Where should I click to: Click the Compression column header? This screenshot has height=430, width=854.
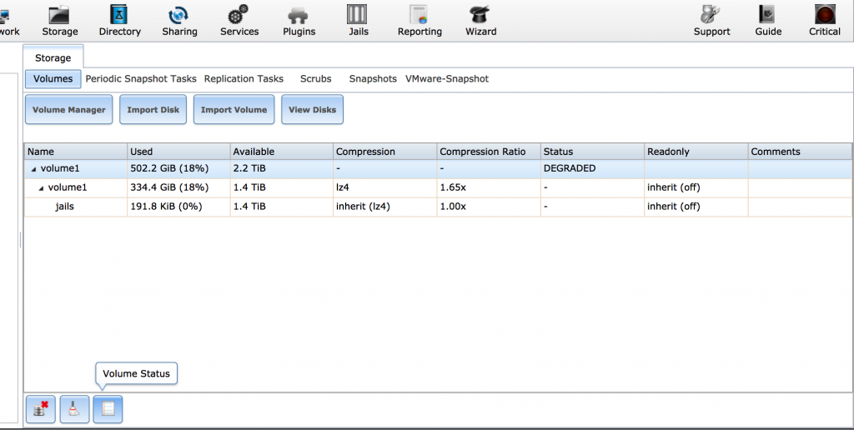click(x=385, y=152)
